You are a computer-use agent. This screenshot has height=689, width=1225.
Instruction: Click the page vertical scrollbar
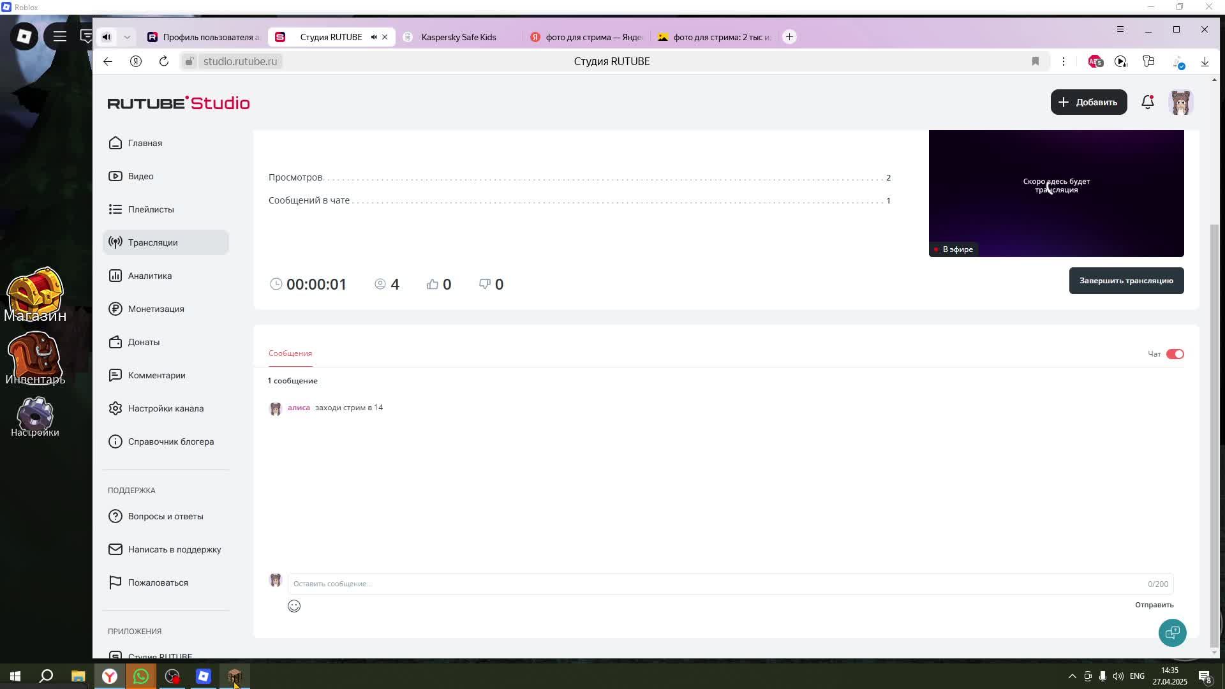tap(1214, 434)
